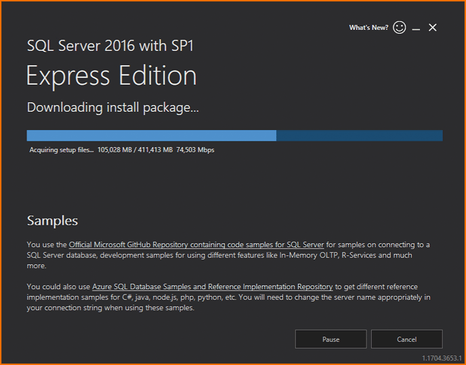466x365 pixels.
Task: Minimize the installer window
Action: (x=416, y=28)
